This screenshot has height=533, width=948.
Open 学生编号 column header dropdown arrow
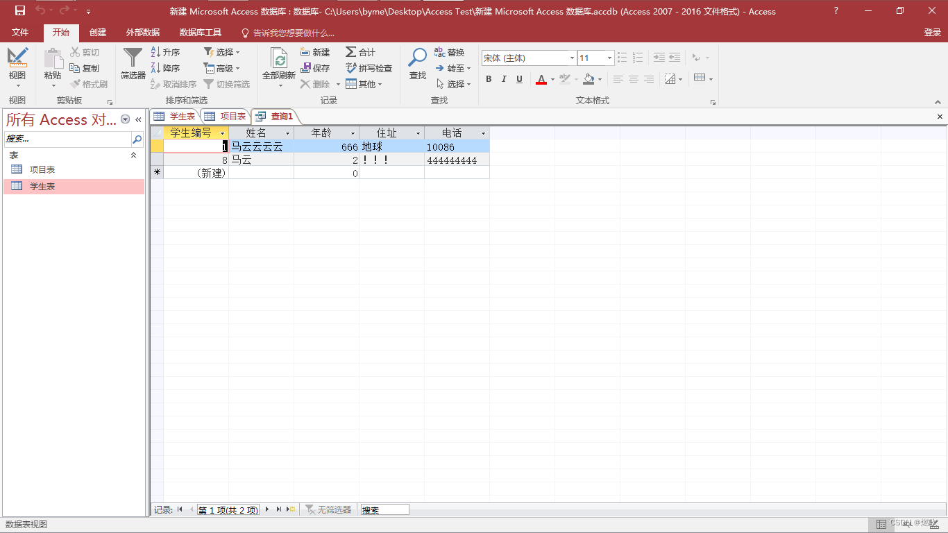coord(222,133)
